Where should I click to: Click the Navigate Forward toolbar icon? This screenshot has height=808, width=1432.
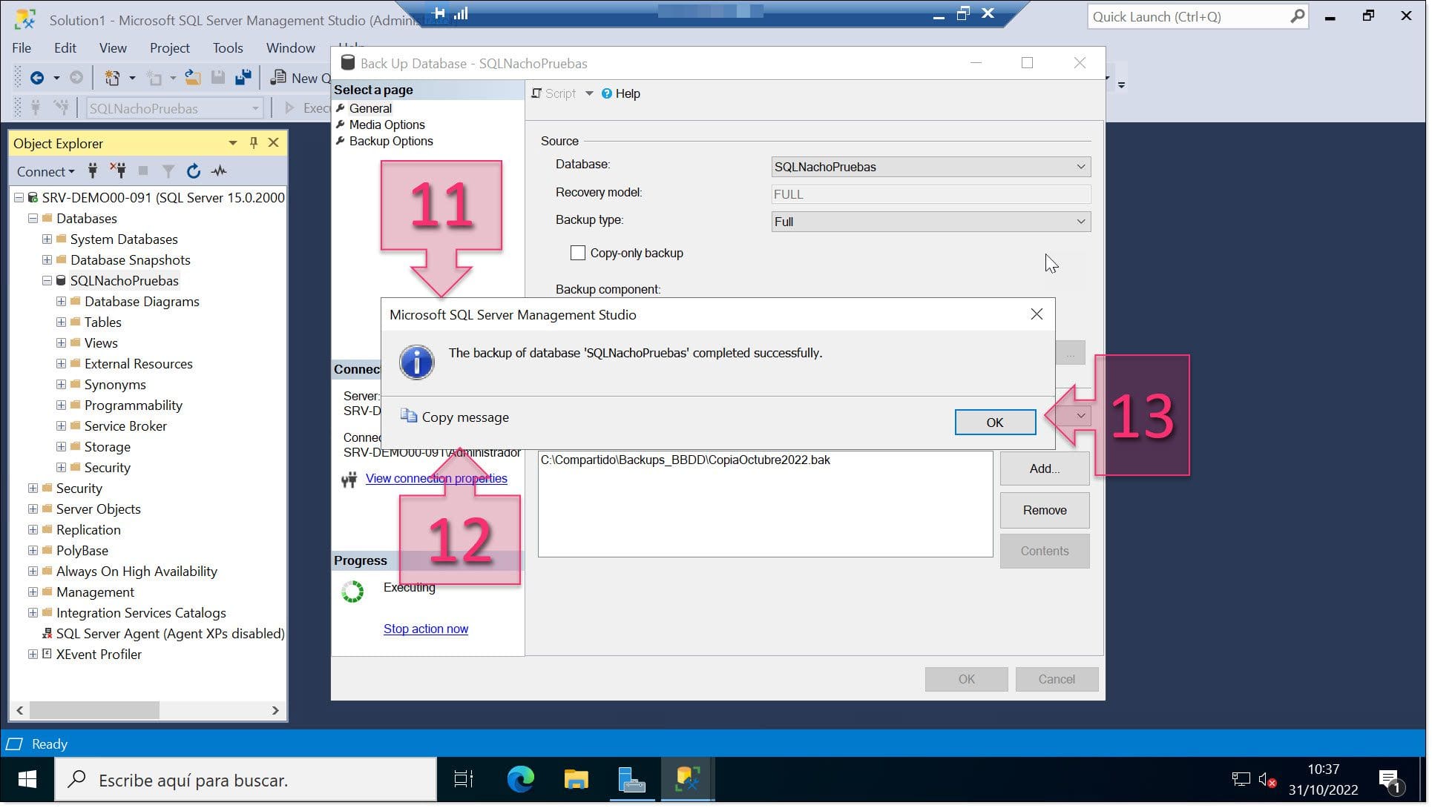(x=76, y=79)
